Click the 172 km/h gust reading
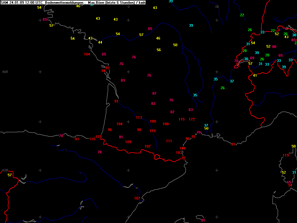The height and width of the screenshot is (223, 297). (x=192, y=119)
